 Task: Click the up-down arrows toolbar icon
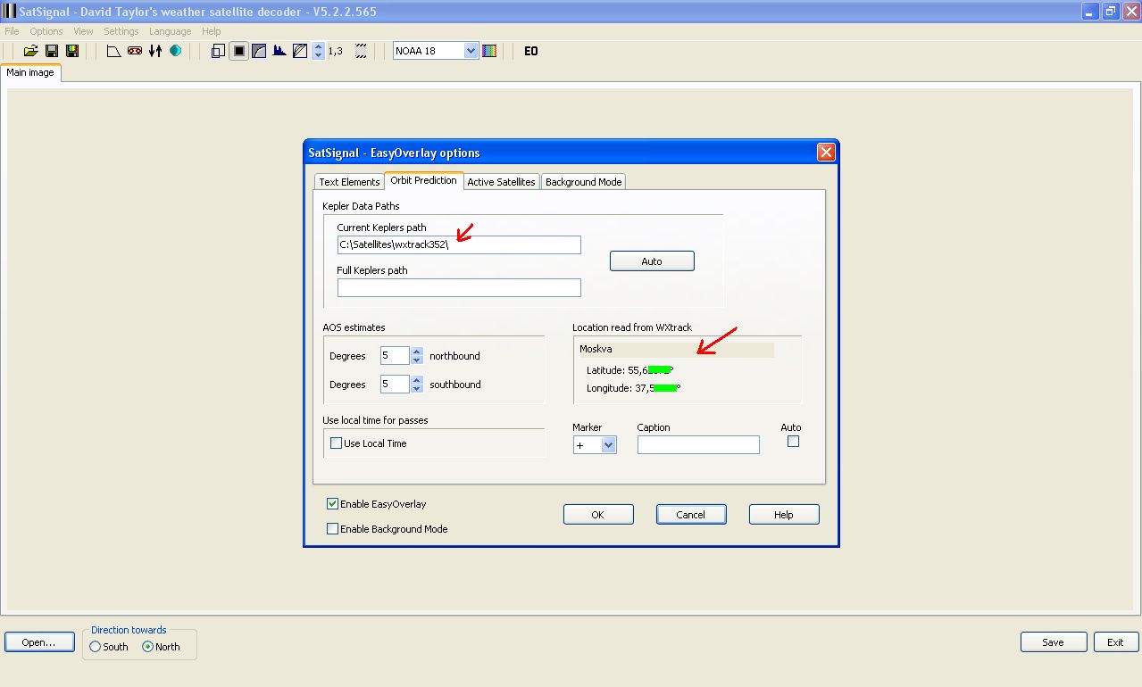155,51
